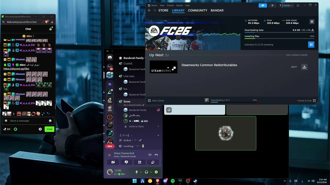This screenshot has width=330, height=185.
Task: Open Brave Shields icon in Kick window
Action: coord(47,22)
